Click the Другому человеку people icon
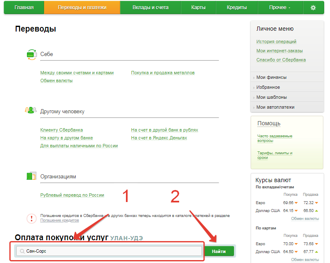Screen dimensions: 330x263 point(31,110)
